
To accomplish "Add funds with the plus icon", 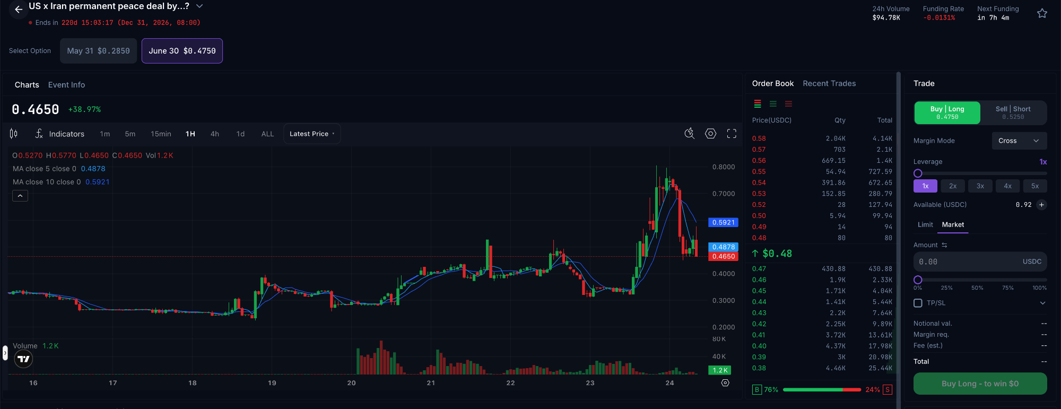I will (1041, 205).
